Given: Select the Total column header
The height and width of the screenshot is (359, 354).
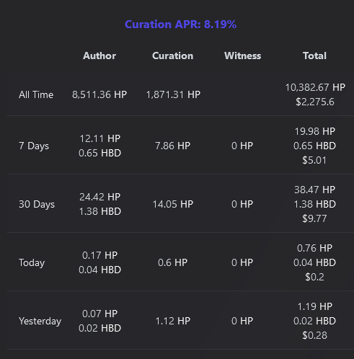Looking at the screenshot, I should pyautogui.click(x=314, y=56).
